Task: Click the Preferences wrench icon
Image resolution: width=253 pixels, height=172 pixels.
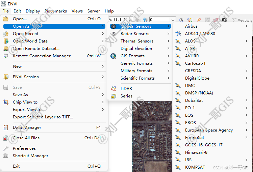Action: point(6,148)
